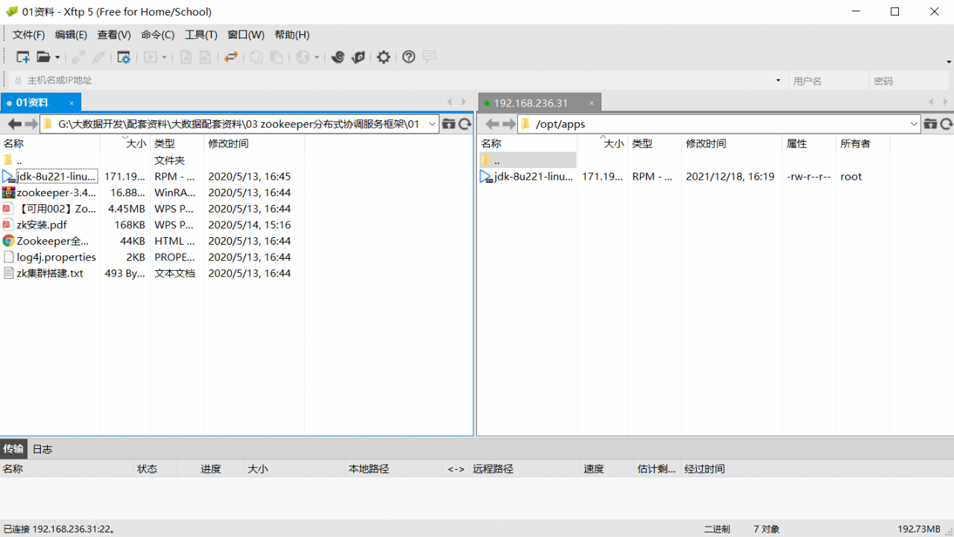Close the 192.168.236.31 tab

pyautogui.click(x=592, y=103)
